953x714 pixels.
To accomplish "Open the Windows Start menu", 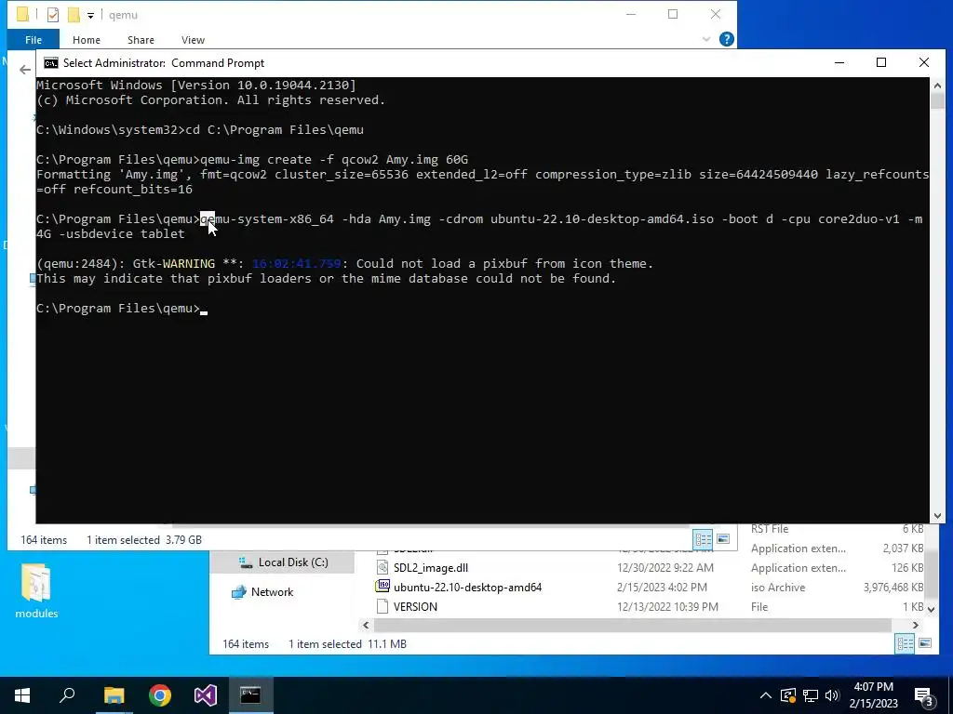I will pyautogui.click(x=22, y=695).
